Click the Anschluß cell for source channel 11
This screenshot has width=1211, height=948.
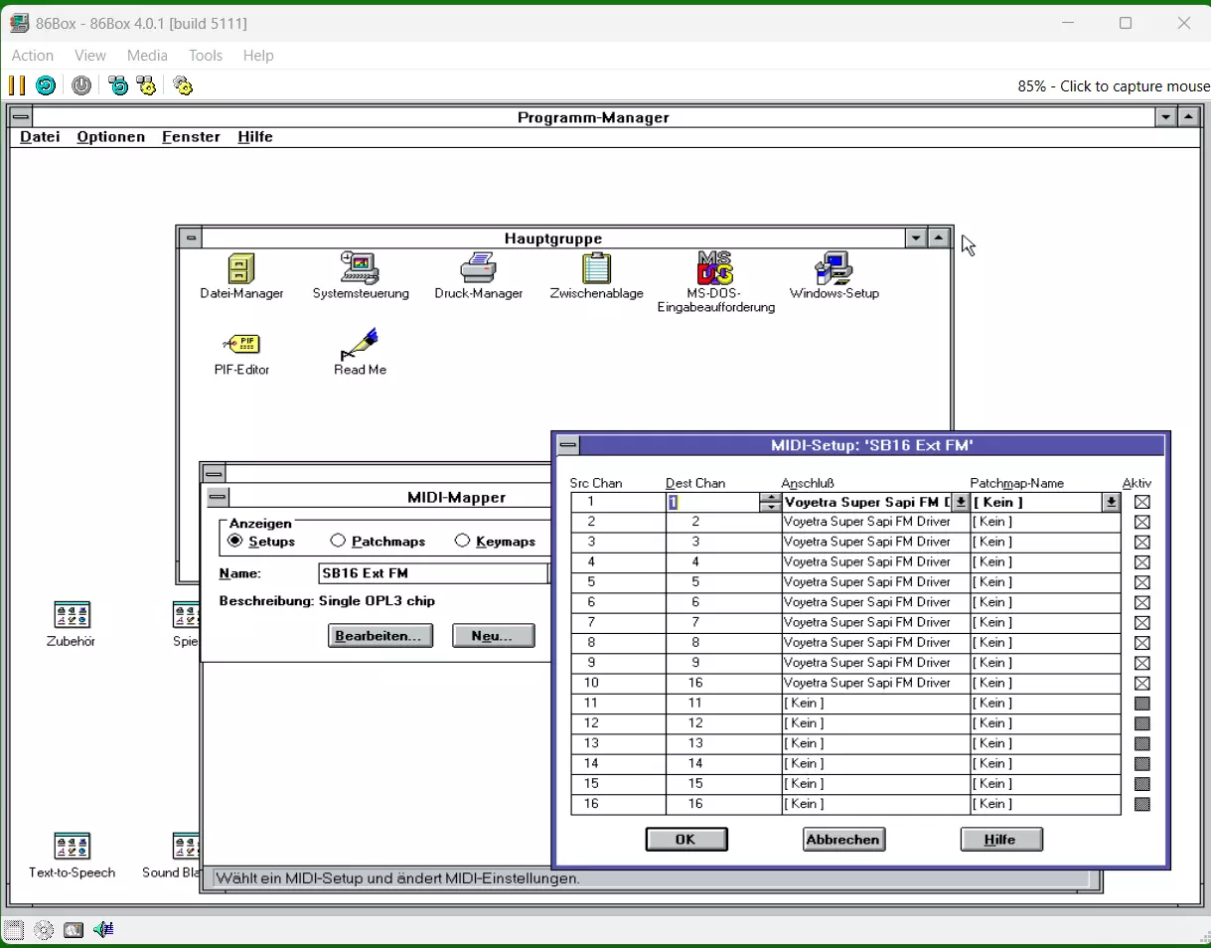tap(875, 703)
